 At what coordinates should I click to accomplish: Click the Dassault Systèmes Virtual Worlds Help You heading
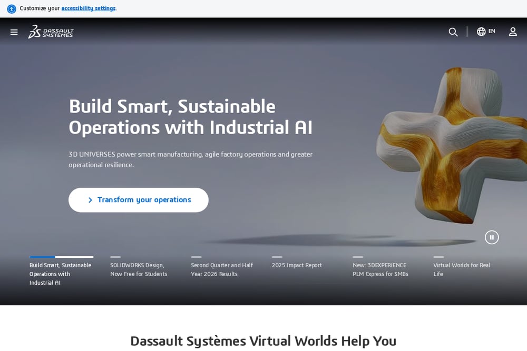[263, 341]
